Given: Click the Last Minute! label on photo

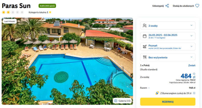Looking at the screenshot, I should [10, 21].
